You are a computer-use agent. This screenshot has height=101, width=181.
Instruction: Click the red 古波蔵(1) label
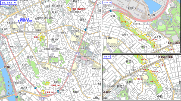(x=55, y=86)
